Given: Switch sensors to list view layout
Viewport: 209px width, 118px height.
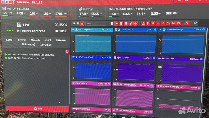Looking at the screenshot, I should point(74,23).
